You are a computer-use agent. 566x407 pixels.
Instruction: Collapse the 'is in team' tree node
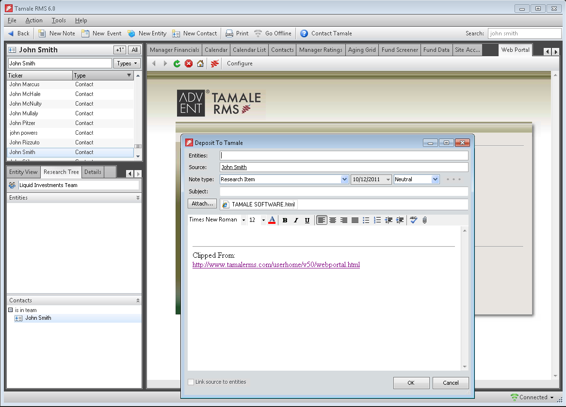point(11,310)
